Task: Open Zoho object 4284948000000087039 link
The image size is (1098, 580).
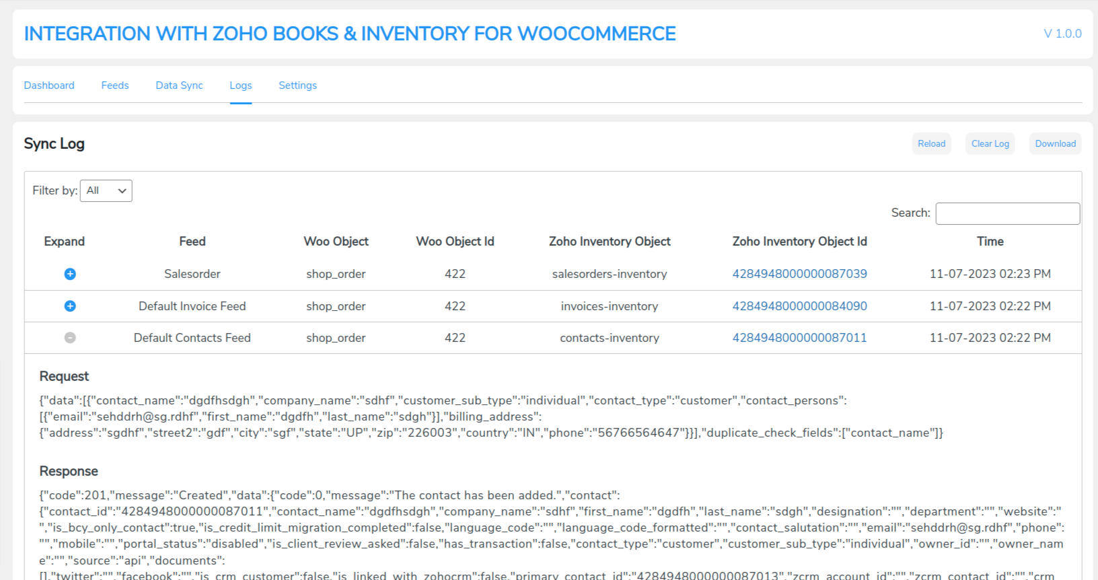Action: pos(799,274)
